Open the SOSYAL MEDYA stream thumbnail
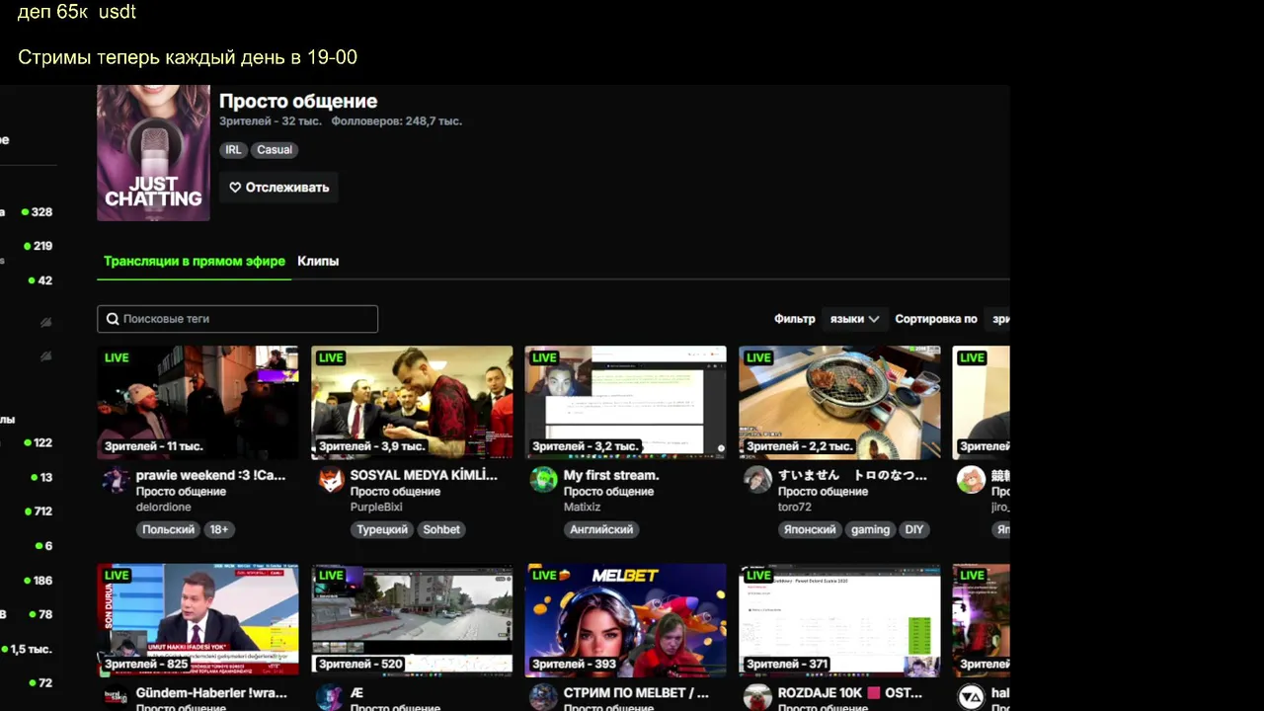The height and width of the screenshot is (711, 1264). tap(412, 403)
